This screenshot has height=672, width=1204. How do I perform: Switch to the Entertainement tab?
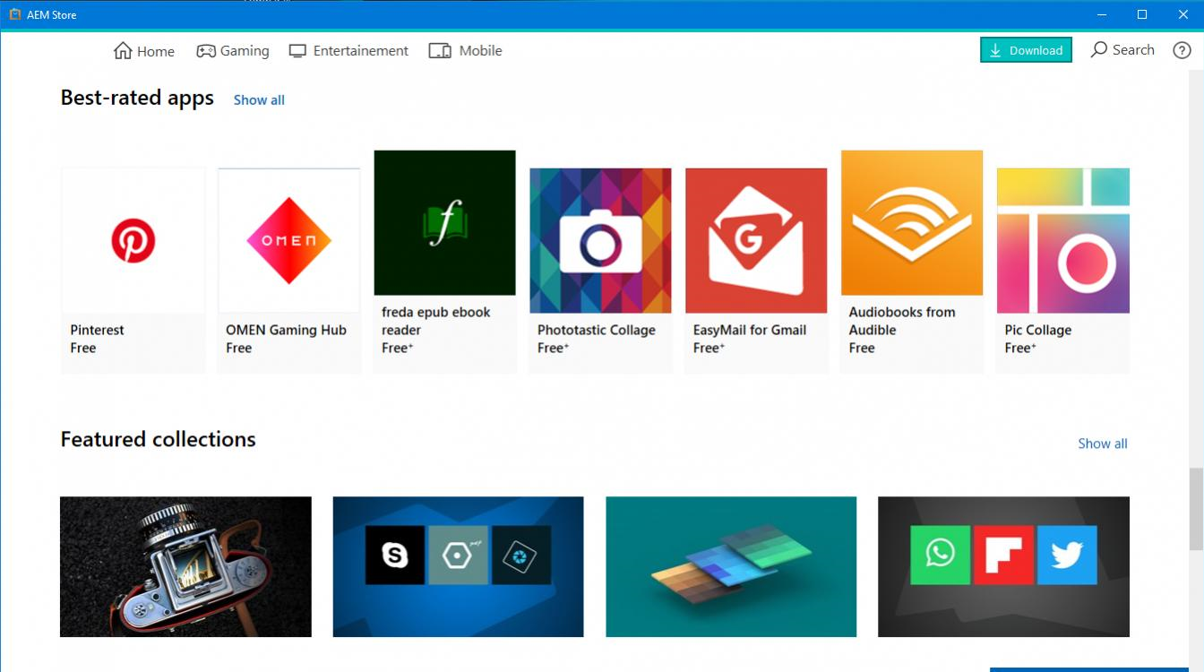click(x=348, y=51)
